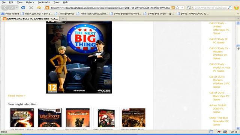240x135 pixels.
Task: Click the page scrollbar up arrow
Action: click(238, 23)
